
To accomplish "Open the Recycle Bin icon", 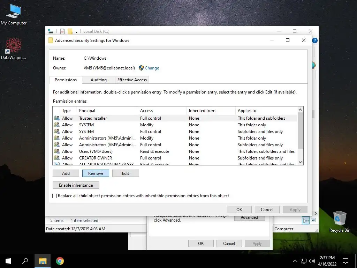I will click(340, 222).
